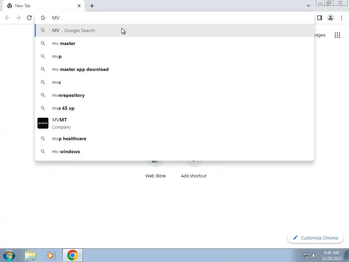349x262 pixels.
Task: Open the Windows Start menu
Action: click(9, 255)
